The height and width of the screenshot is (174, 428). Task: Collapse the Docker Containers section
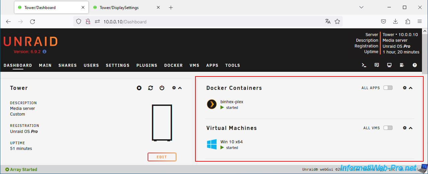411,88
